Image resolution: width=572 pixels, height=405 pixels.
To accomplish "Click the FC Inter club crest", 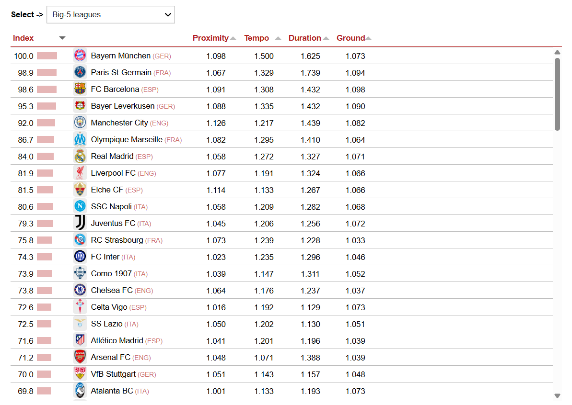I will point(80,257).
